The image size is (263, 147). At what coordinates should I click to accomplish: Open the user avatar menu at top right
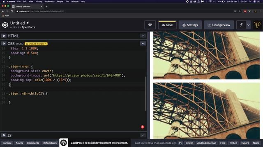click(257, 25)
